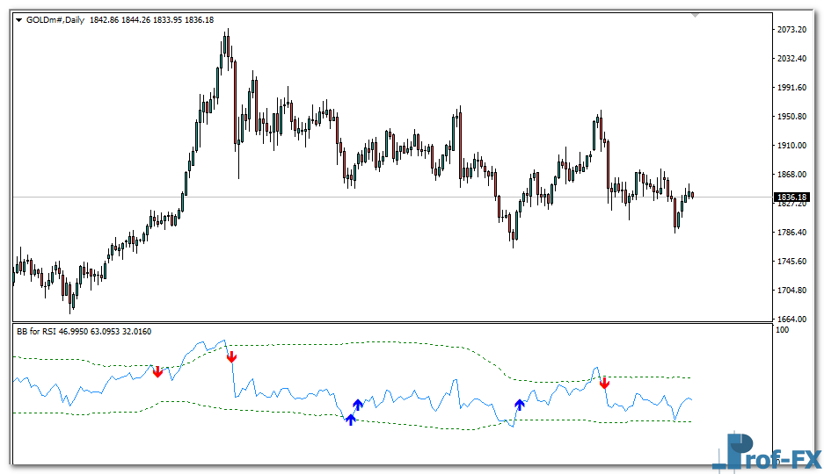Click the 1745.60 price scale label

tap(792, 262)
